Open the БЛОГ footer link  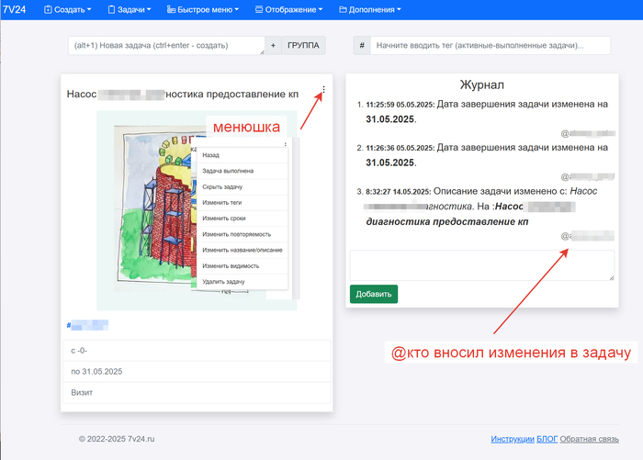click(548, 440)
